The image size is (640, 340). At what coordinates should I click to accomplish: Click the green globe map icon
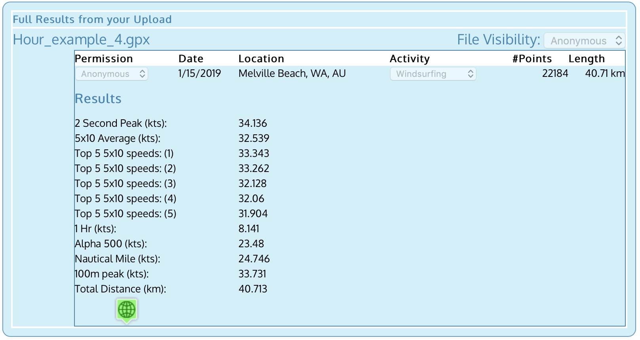pos(127,309)
